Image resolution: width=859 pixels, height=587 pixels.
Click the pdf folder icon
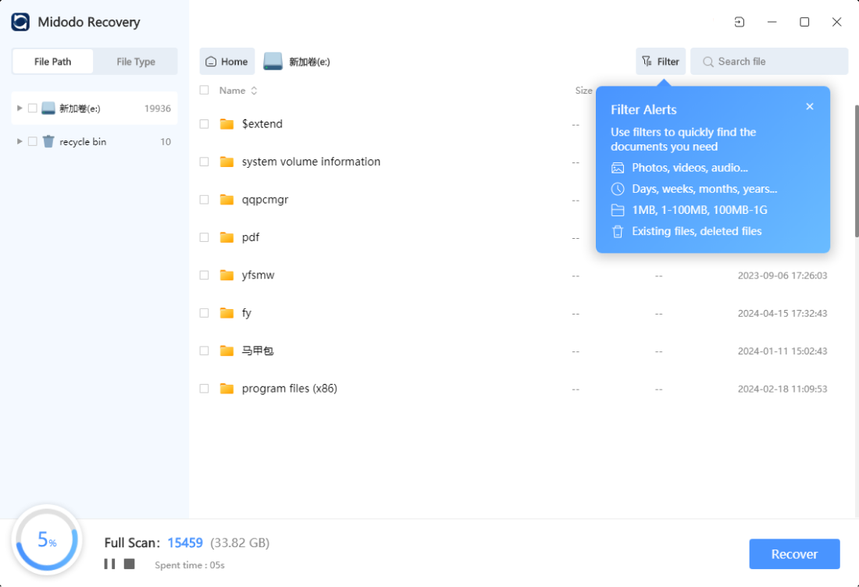click(x=226, y=237)
